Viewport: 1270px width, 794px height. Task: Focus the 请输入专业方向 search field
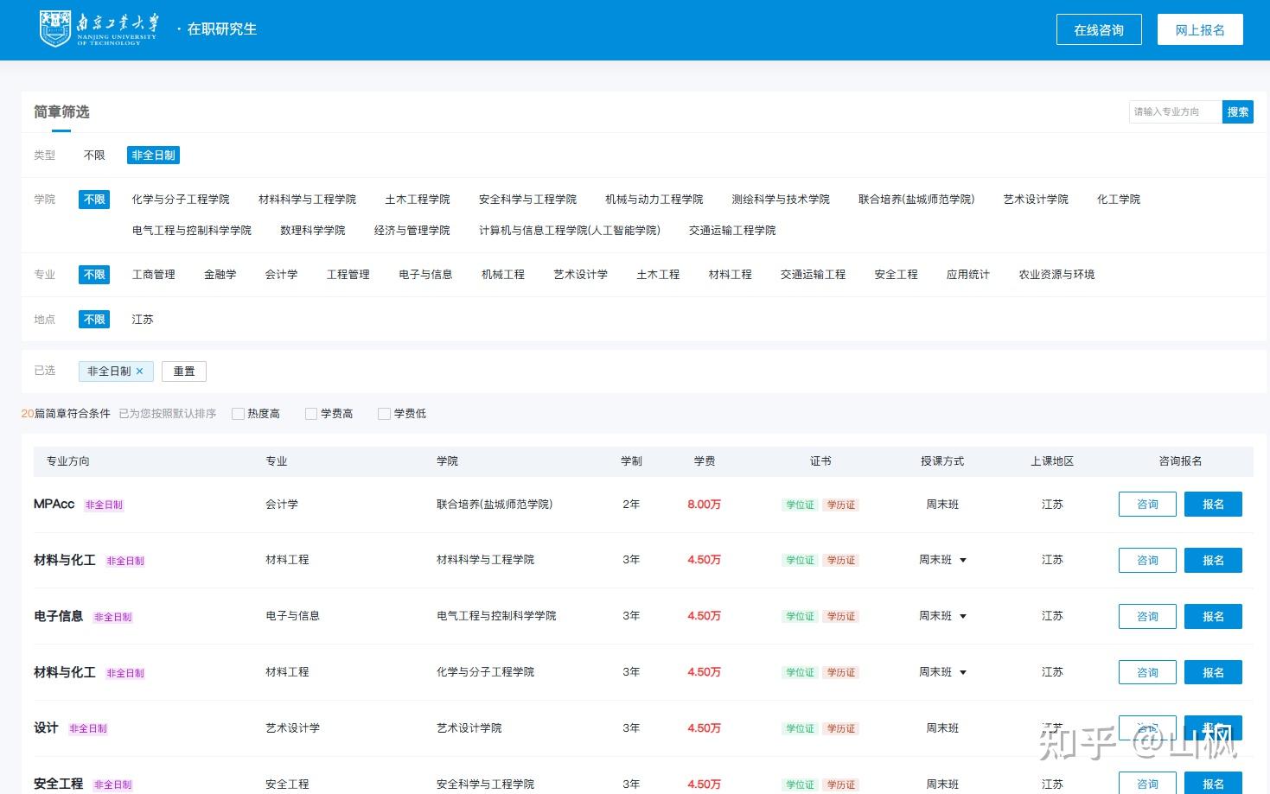pos(1175,111)
